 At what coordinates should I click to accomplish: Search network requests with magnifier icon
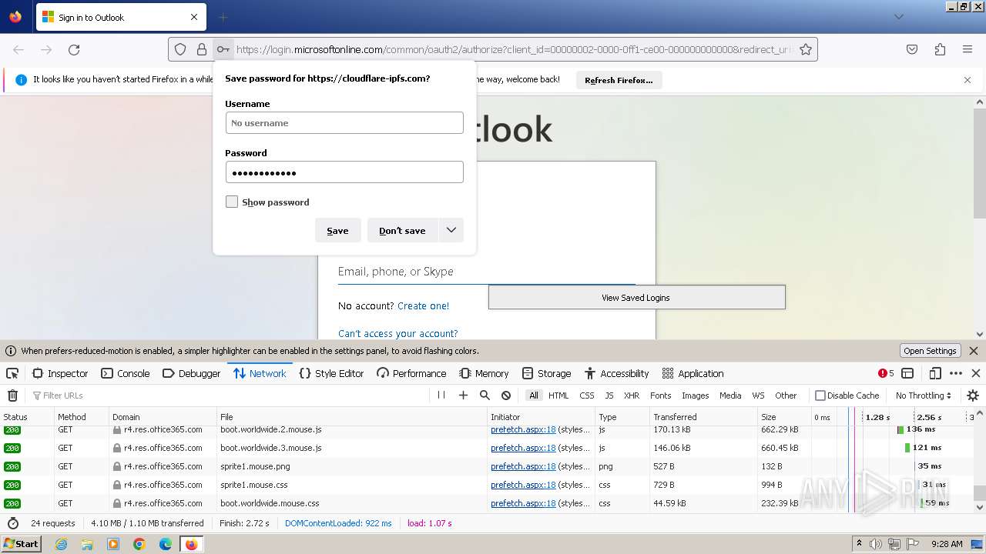pos(485,395)
